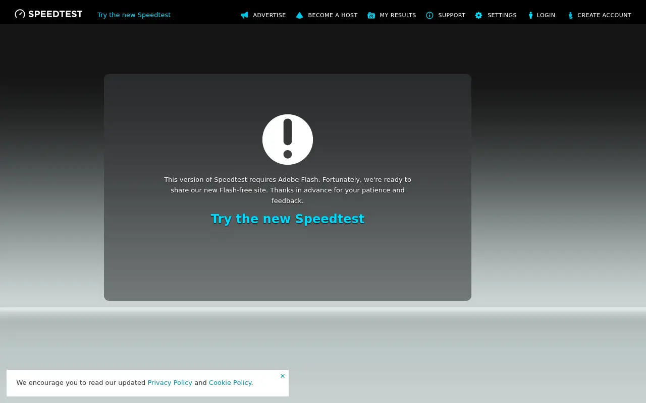The height and width of the screenshot is (403, 646).
Task: Open the Privacy Policy link
Action: [x=170, y=382]
